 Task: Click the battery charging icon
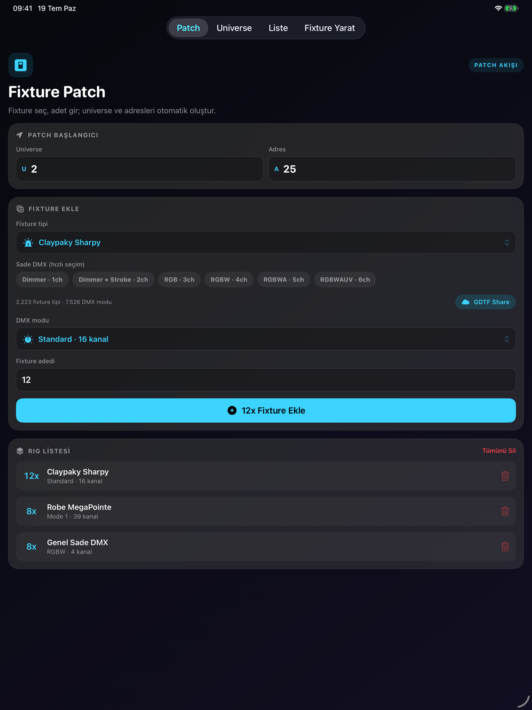[x=511, y=8]
